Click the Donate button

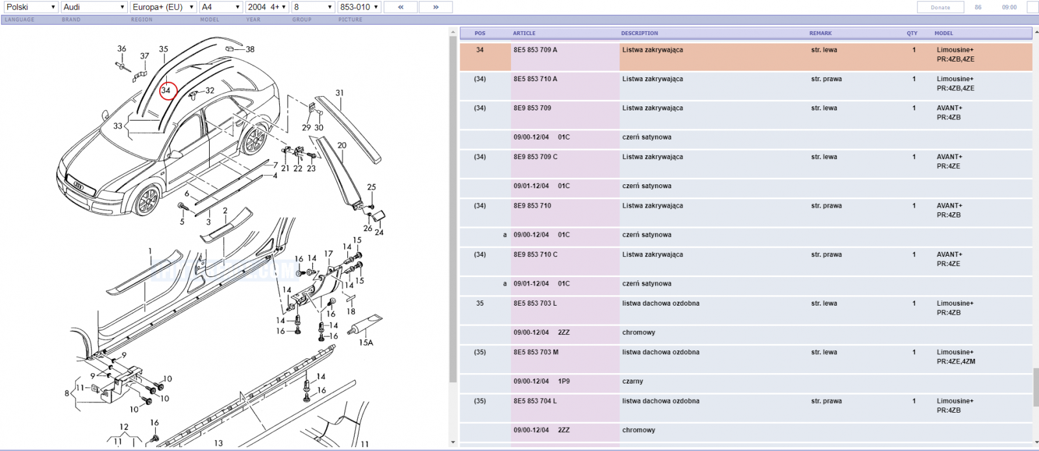point(940,7)
